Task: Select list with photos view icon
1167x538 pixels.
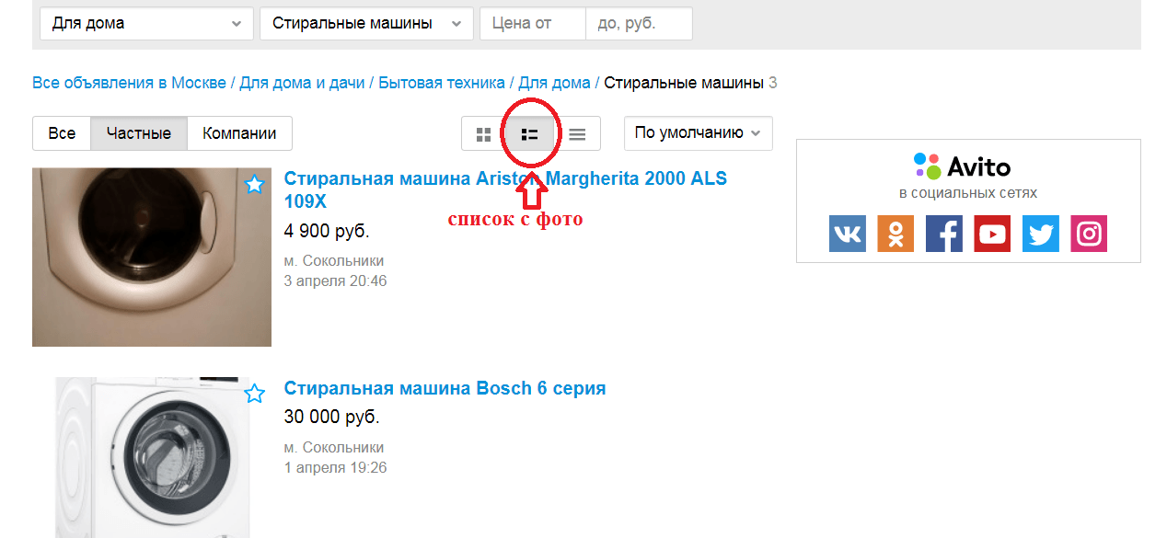Action: 530,134
